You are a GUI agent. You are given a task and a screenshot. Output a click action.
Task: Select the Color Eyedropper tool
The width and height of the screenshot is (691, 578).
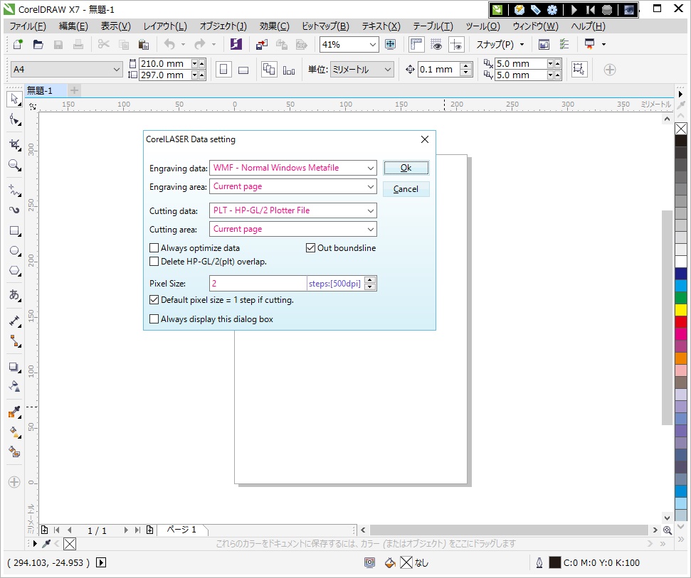[14, 412]
